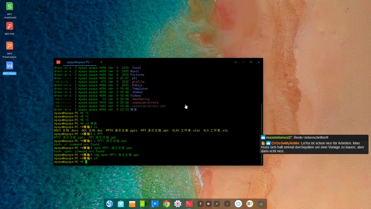Click the terminal cursor prompt line

tap(71, 162)
